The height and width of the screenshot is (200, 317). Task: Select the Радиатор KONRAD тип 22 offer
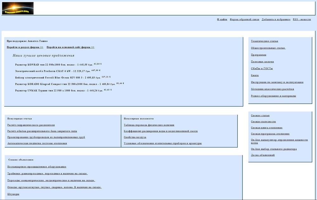pos(58,65)
